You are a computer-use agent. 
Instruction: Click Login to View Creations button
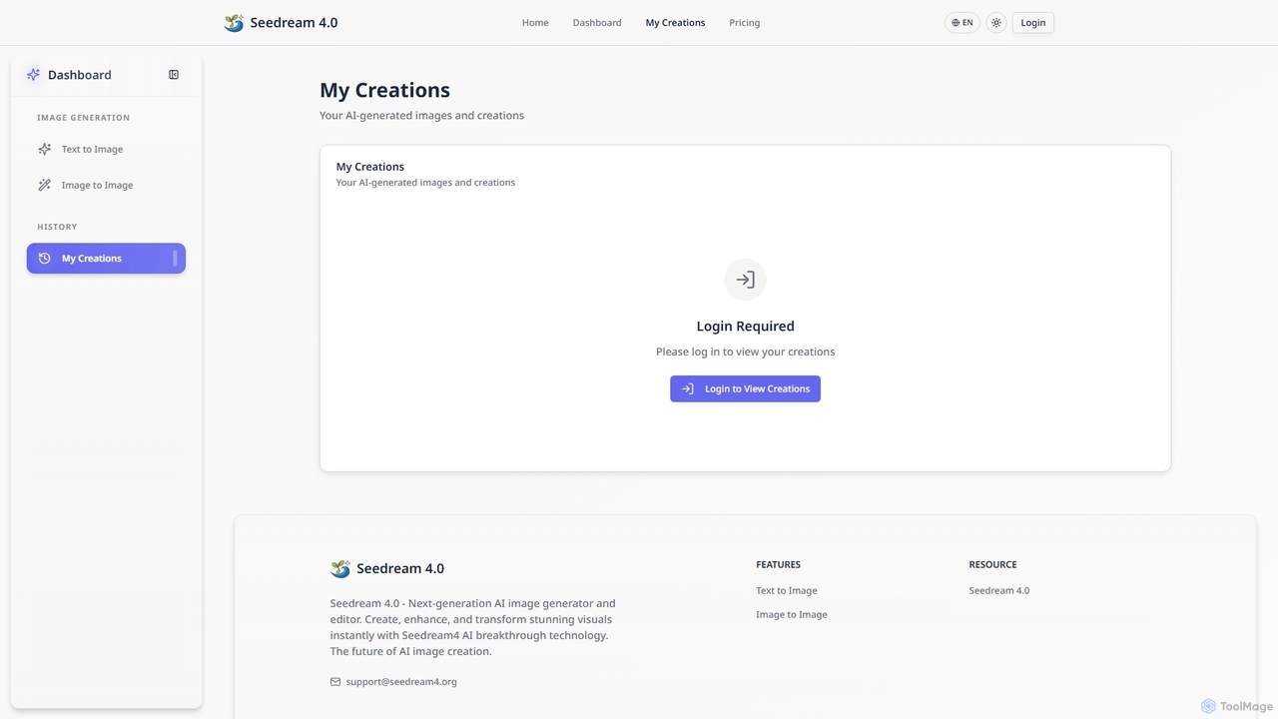[745, 388]
